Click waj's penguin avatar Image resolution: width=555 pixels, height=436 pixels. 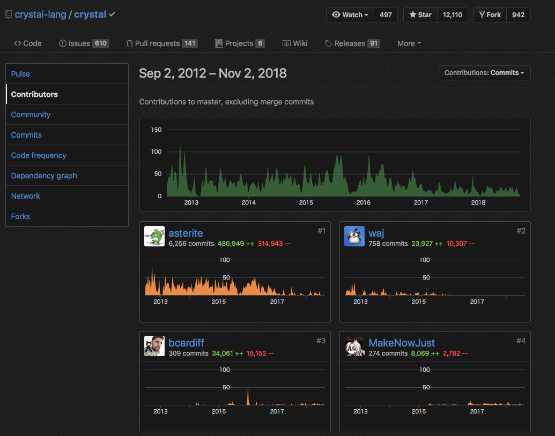point(354,236)
